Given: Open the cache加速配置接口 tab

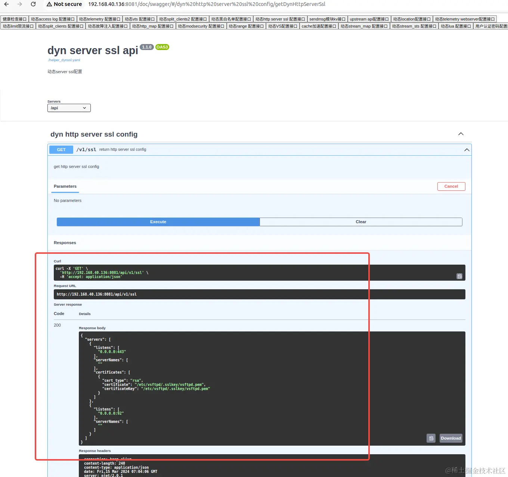Looking at the screenshot, I should [319, 26].
